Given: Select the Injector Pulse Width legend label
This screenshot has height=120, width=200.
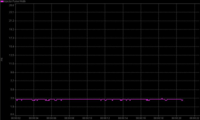Looking at the screenshot, I should pyautogui.click(x=15, y=1).
